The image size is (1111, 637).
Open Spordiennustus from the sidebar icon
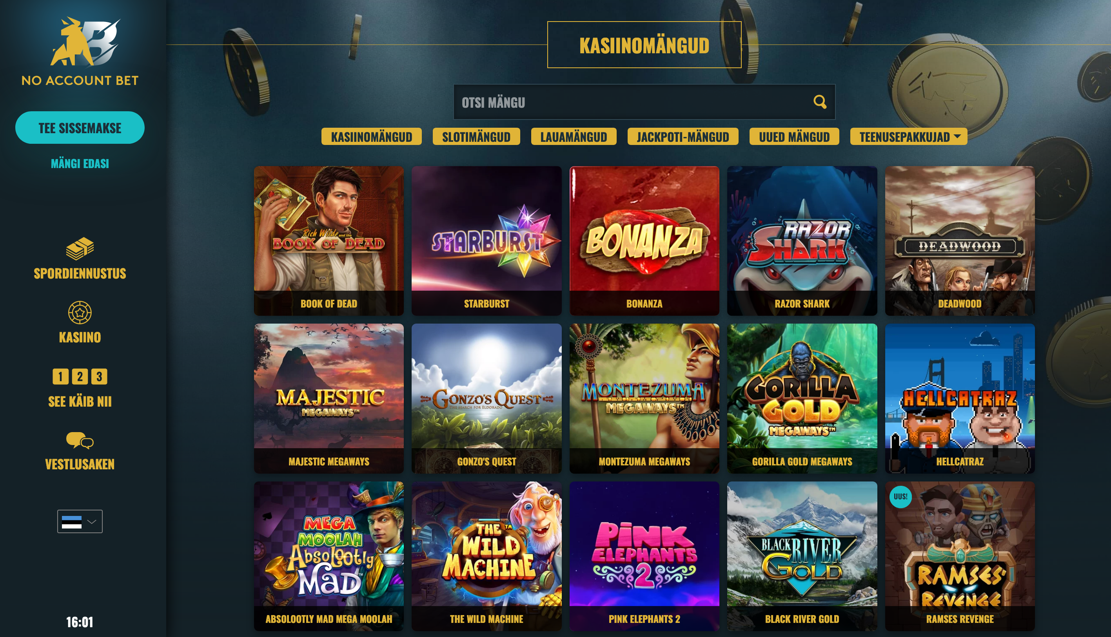80,248
